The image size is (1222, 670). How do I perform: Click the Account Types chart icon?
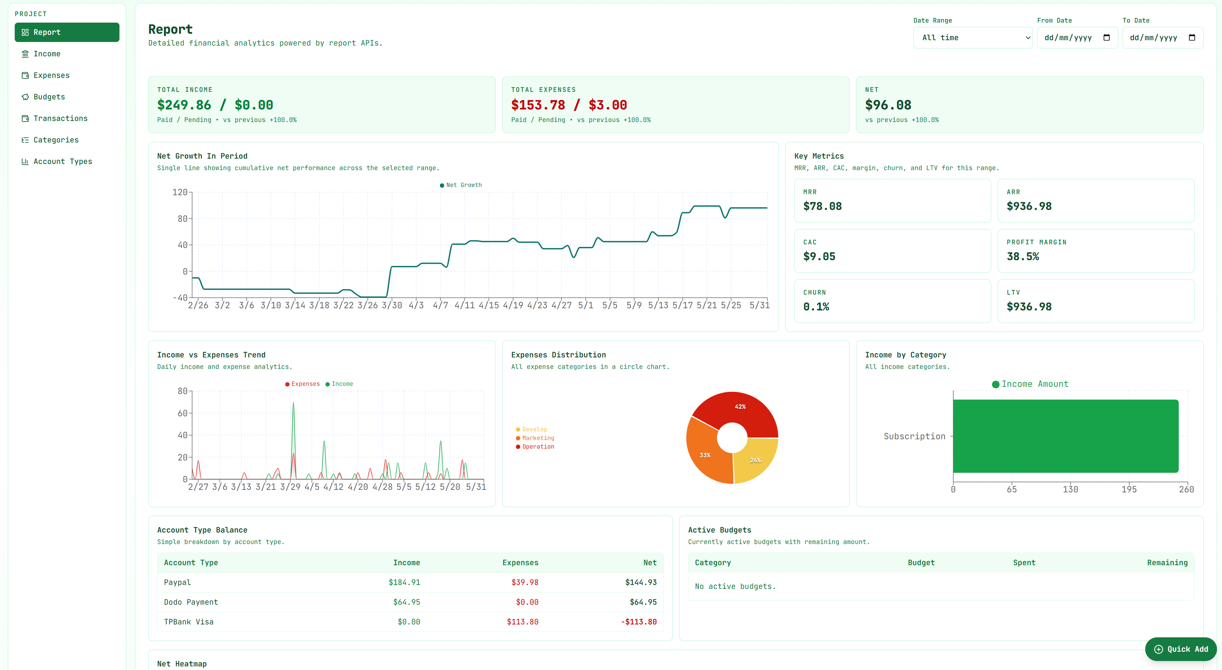pos(25,161)
